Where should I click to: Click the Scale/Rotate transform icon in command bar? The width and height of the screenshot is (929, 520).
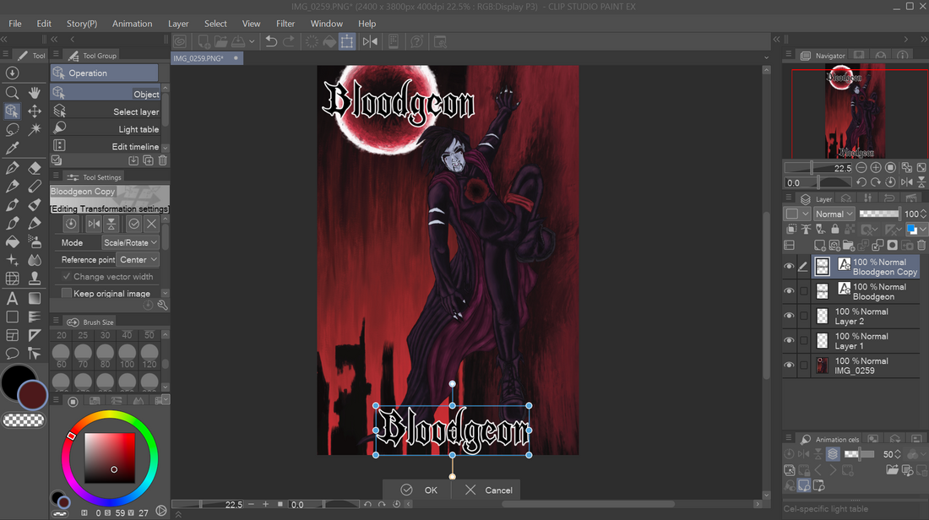tap(346, 41)
